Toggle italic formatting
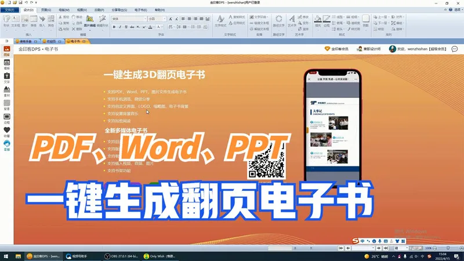 pos(120,27)
